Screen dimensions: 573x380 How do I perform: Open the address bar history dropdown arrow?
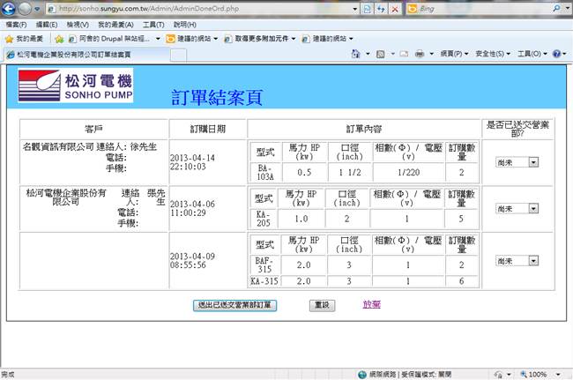point(354,9)
